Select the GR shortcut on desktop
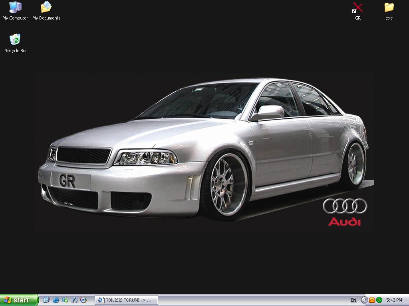Viewport: 409px width, 306px height. 357,8
